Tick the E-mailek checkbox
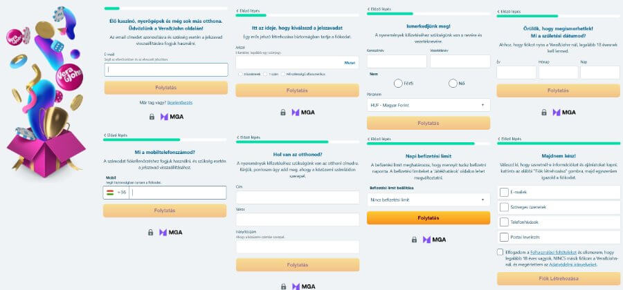The image size is (623, 290). pyautogui.click(x=504, y=192)
